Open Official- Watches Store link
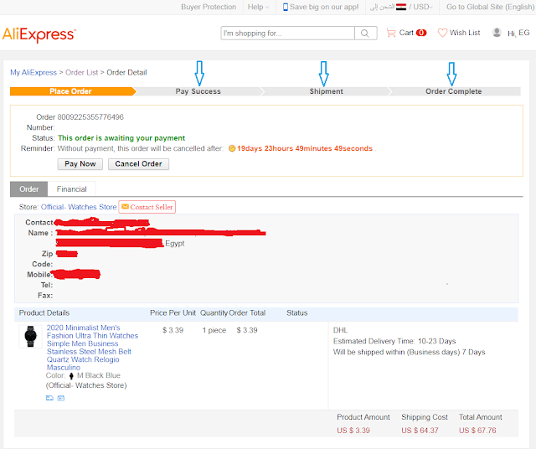Screen dimensions: 536x449 [79, 207]
